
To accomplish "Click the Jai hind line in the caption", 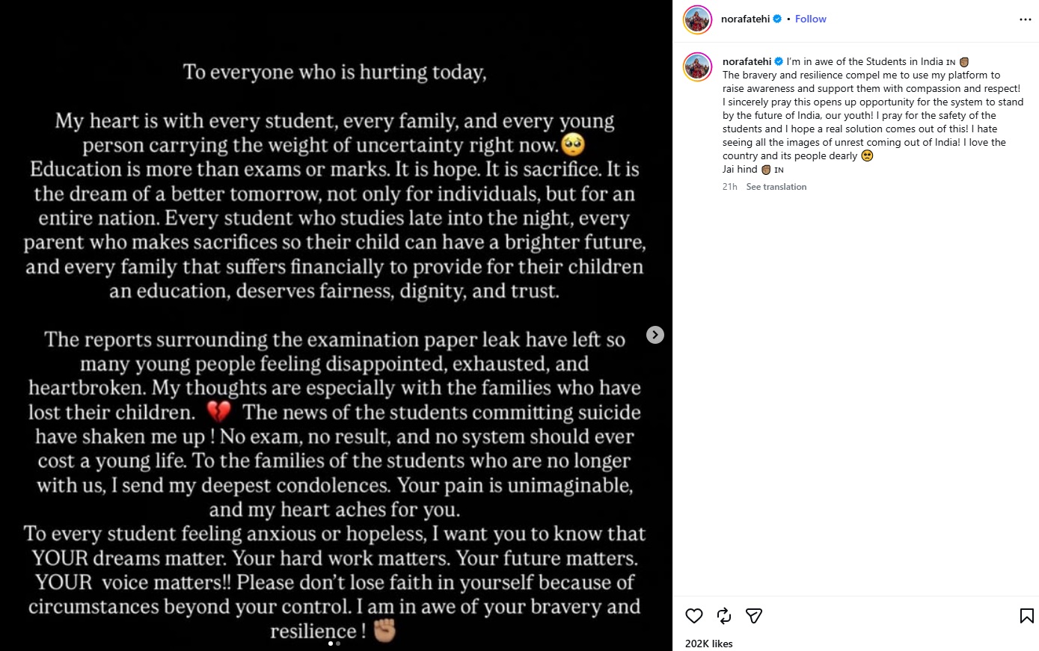I will 753,170.
